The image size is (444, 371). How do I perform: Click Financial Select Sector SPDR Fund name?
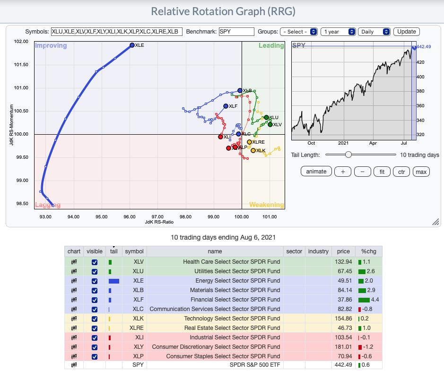(235, 300)
